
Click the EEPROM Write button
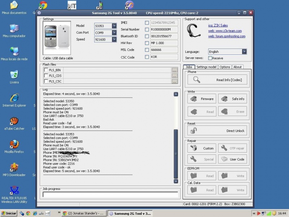233,176
